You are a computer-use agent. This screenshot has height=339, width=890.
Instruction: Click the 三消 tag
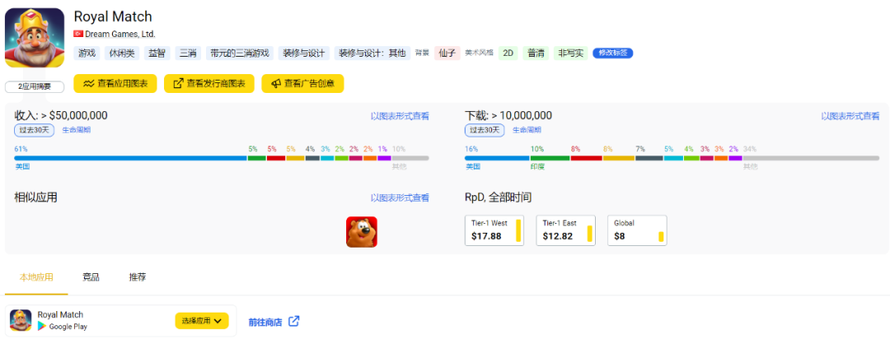[188, 53]
